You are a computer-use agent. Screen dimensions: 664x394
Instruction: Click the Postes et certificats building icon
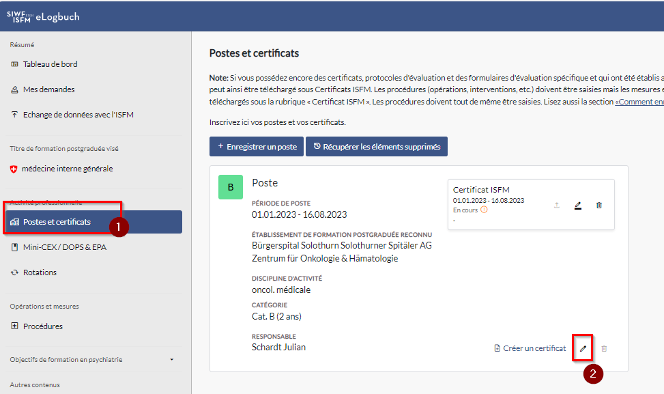15,222
